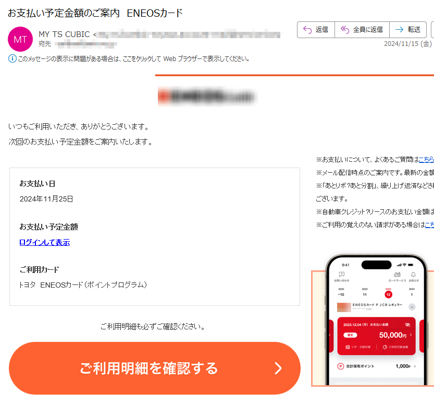Follow the こちら link for frequently asked questions
Viewport: 434px width, 404px height.
pos(426,159)
